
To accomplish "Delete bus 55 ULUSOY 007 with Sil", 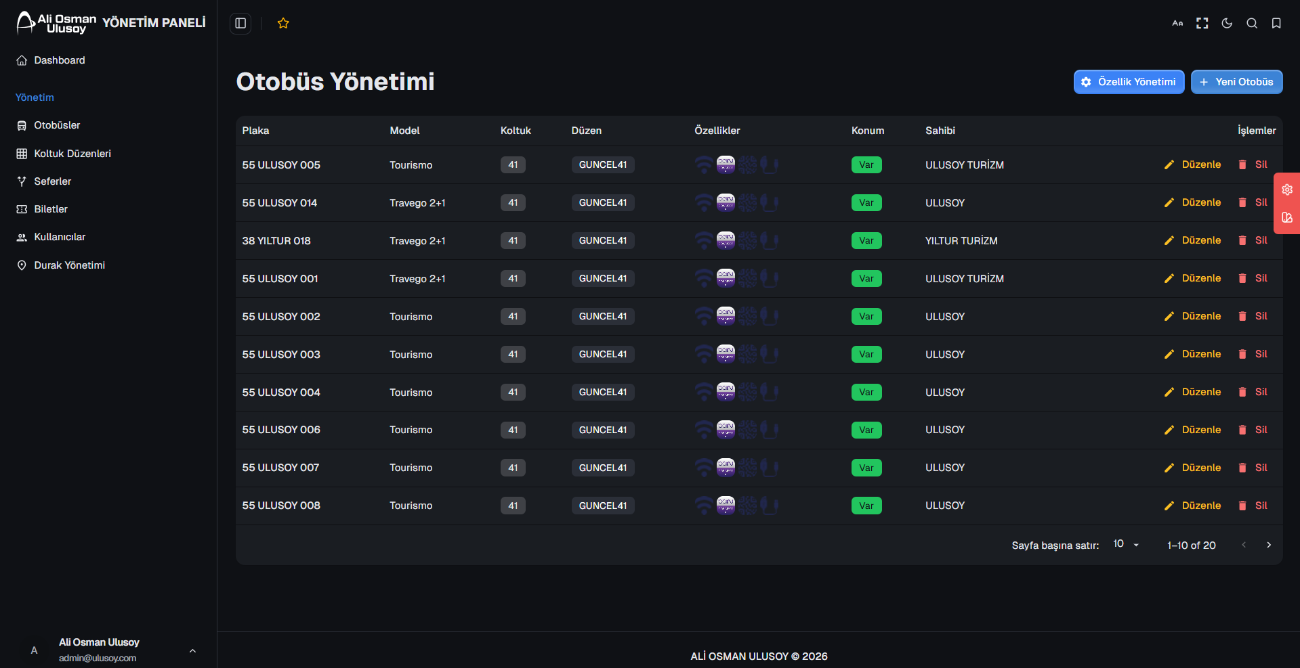I will click(x=1253, y=468).
